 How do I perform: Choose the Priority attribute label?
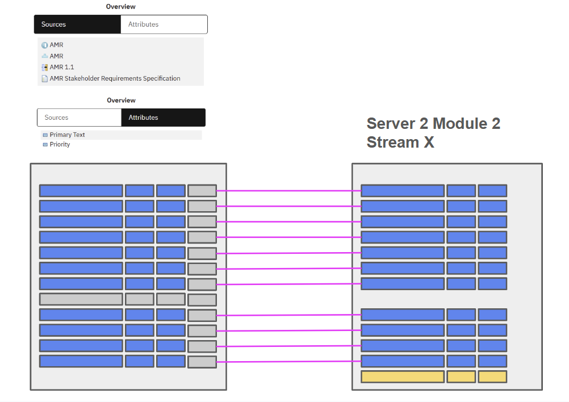60,145
